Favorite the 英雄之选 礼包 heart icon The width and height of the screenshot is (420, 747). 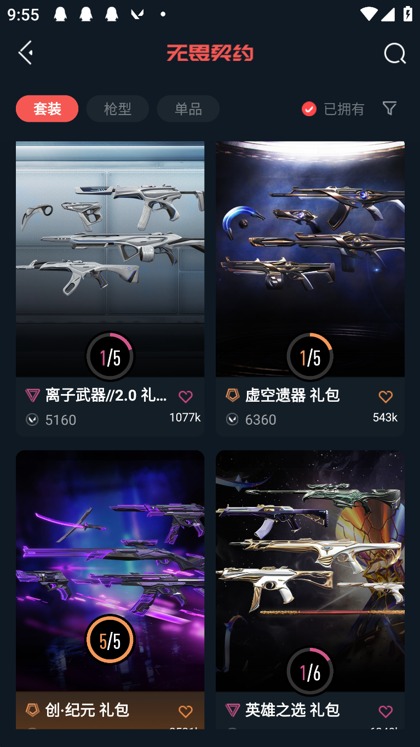point(386,711)
